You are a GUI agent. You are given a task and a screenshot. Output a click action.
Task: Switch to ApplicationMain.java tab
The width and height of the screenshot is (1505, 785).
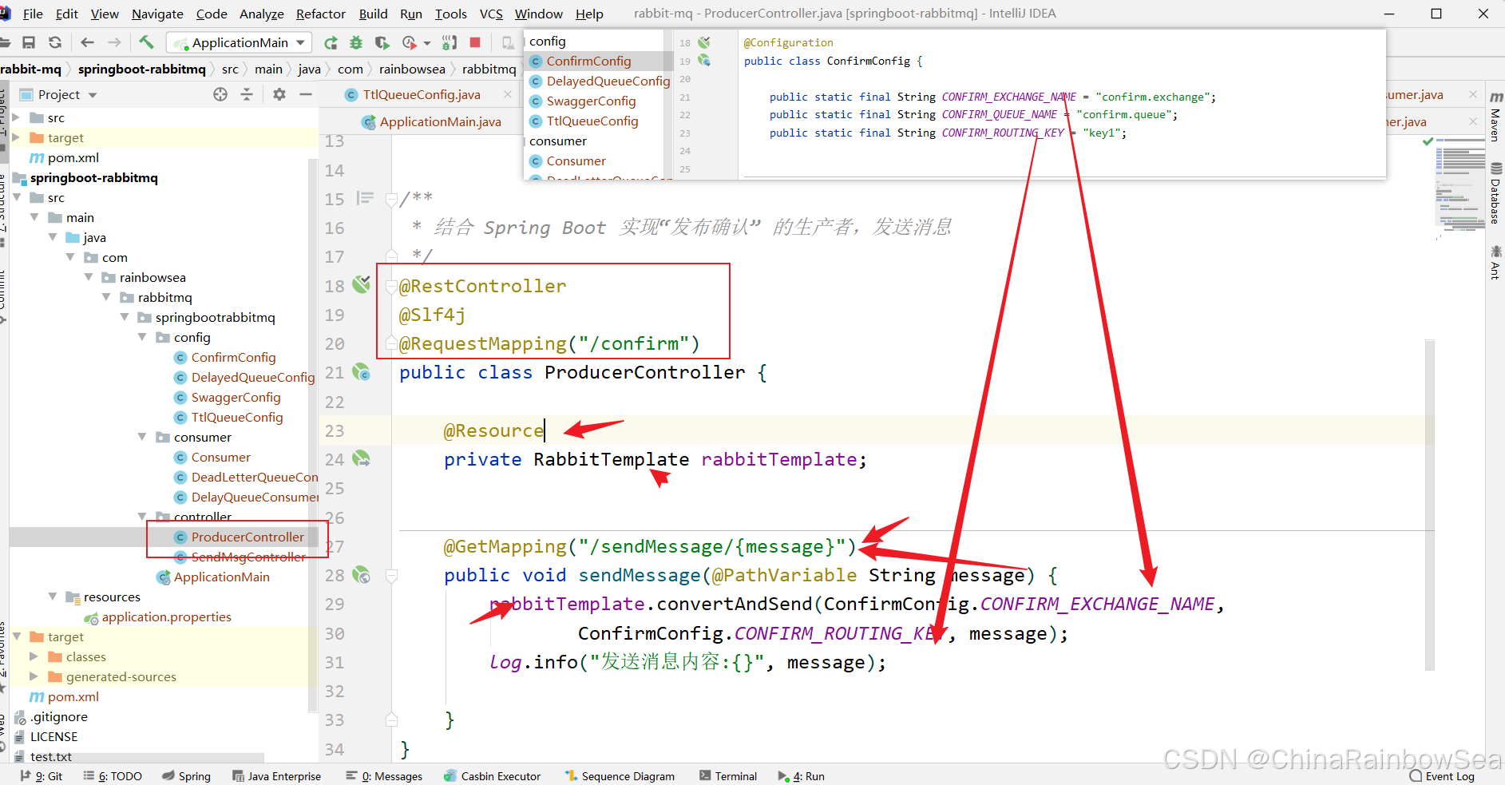tap(440, 121)
